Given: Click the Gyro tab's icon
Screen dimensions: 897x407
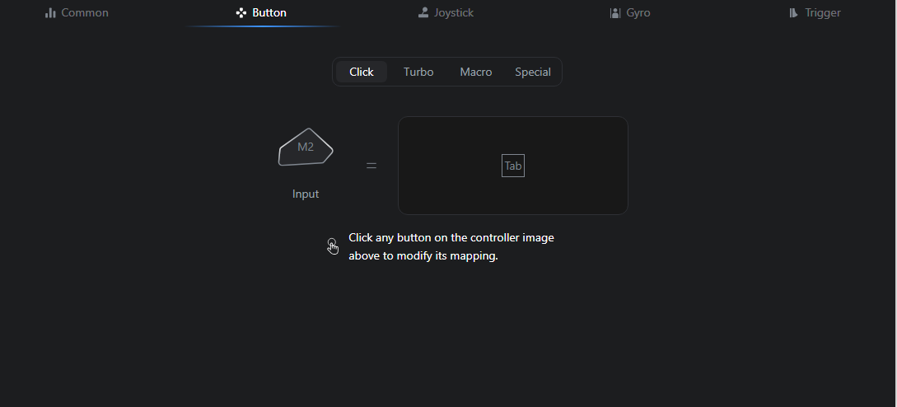Looking at the screenshot, I should (x=615, y=12).
